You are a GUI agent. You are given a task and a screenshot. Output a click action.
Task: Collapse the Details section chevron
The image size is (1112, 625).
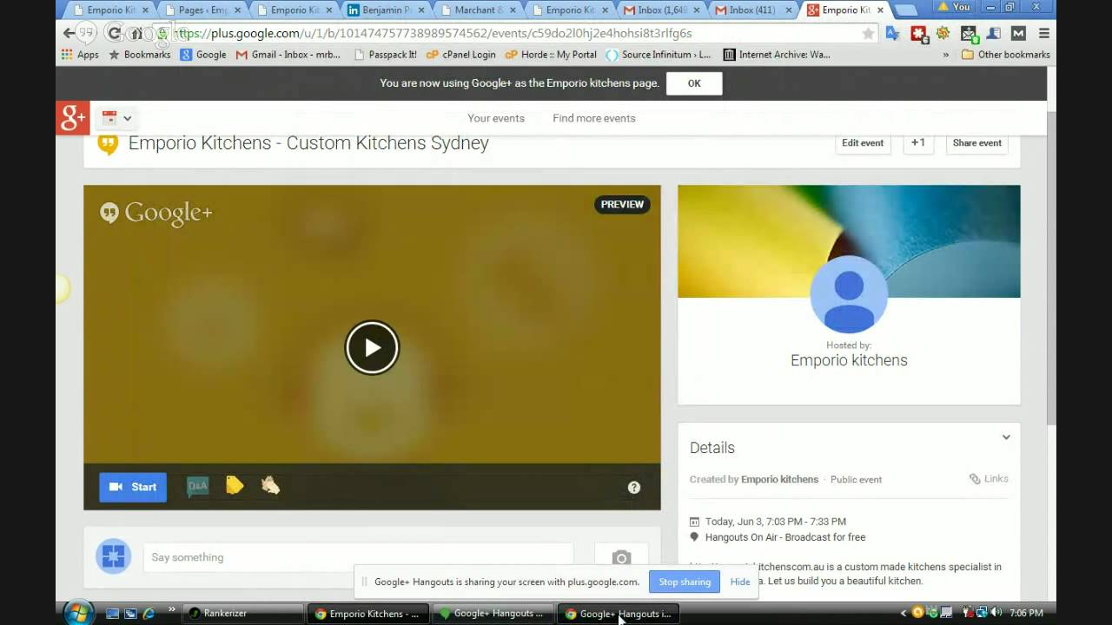click(x=1006, y=437)
